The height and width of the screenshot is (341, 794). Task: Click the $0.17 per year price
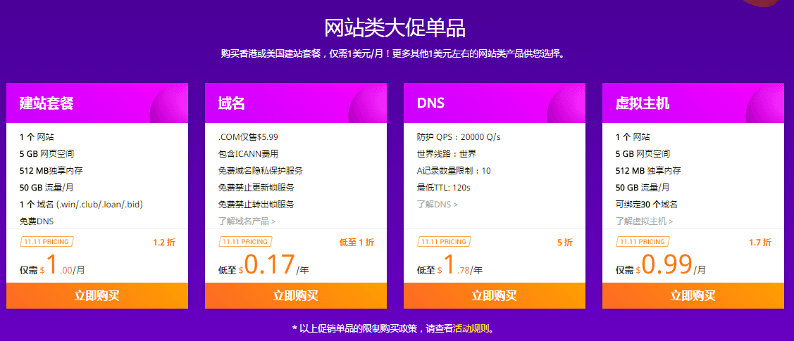coord(269,266)
